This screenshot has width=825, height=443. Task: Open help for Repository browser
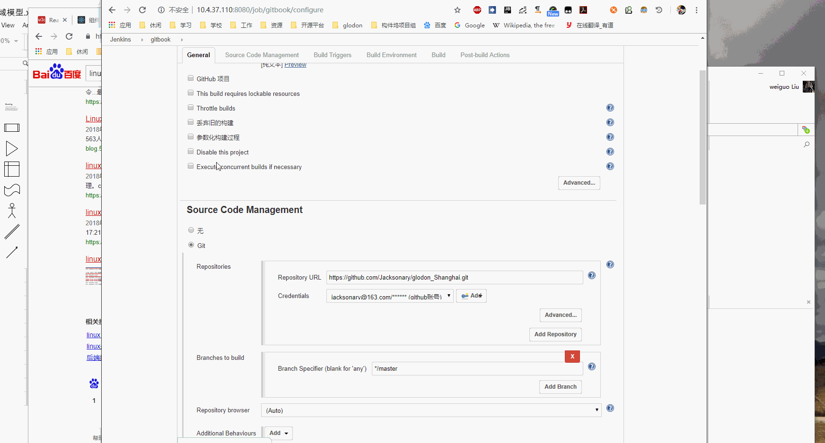pos(610,408)
